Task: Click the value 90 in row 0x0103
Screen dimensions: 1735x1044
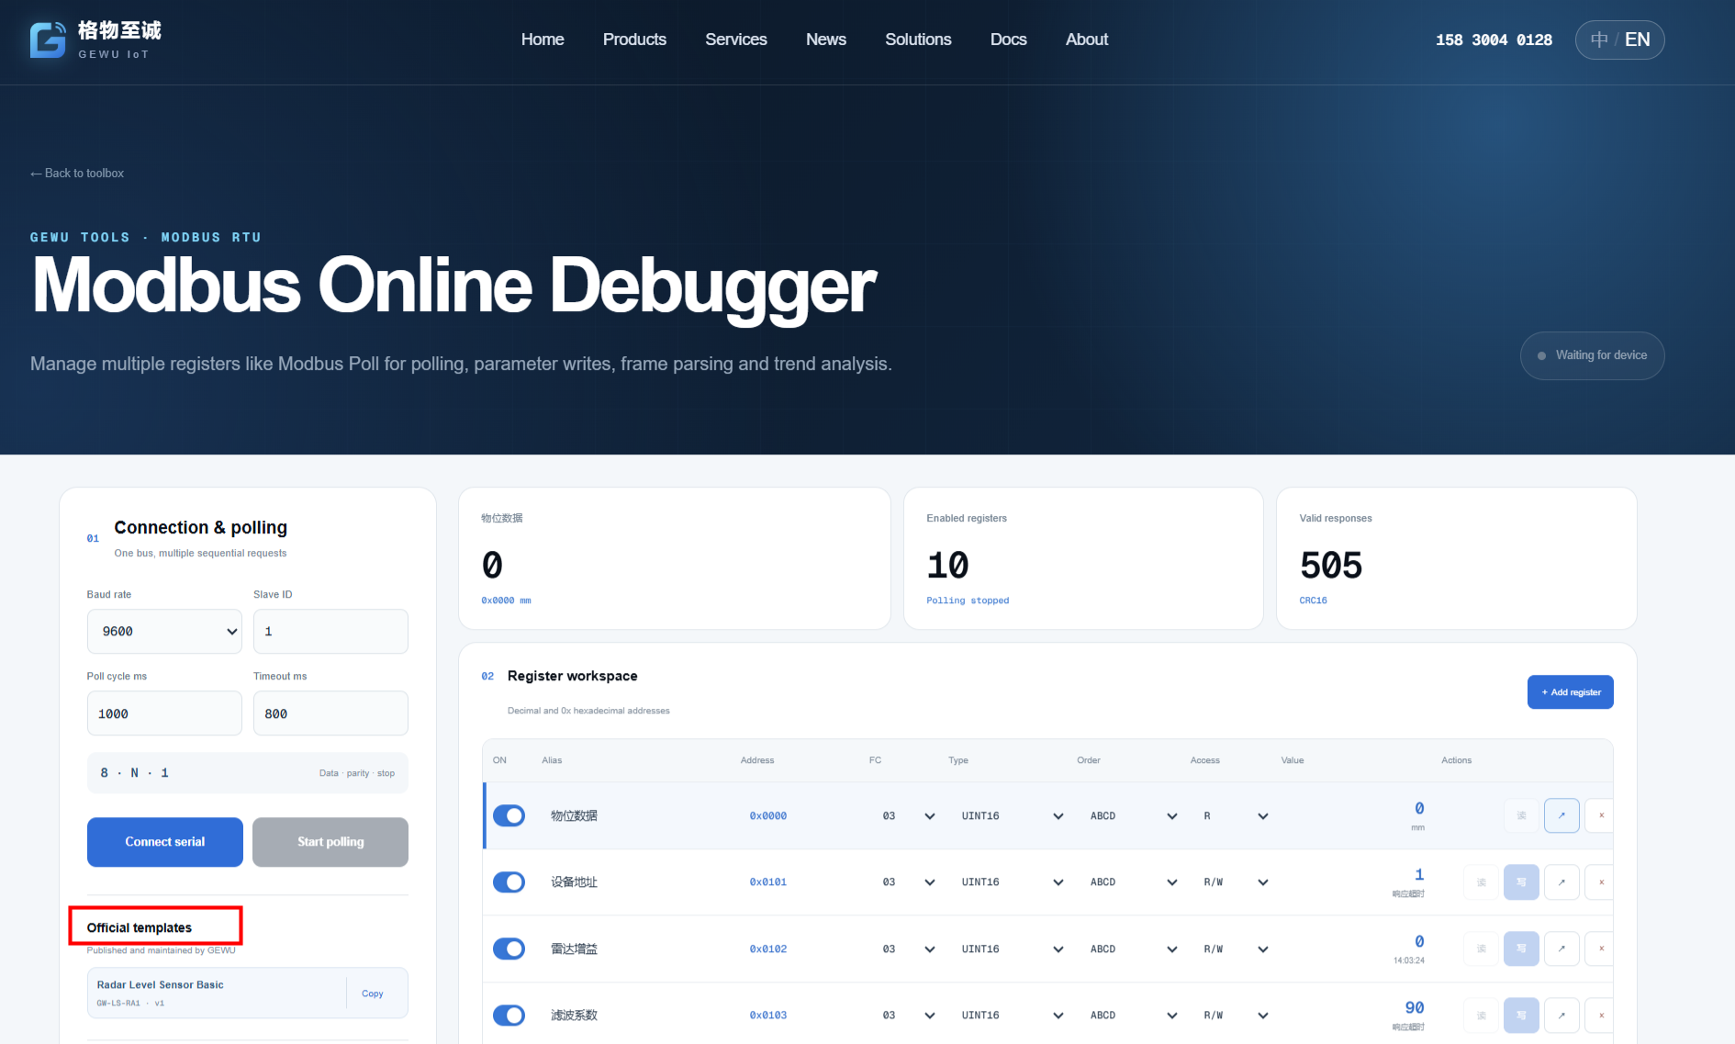Action: 1415,1008
